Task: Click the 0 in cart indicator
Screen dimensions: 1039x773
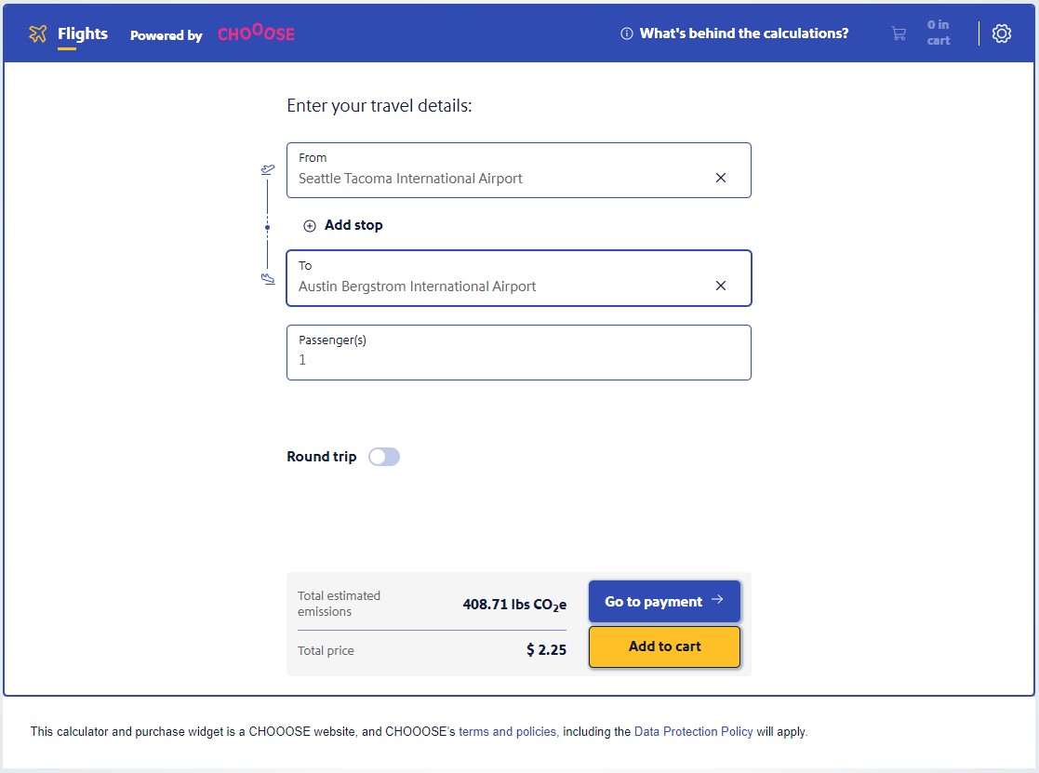Action: point(938,33)
